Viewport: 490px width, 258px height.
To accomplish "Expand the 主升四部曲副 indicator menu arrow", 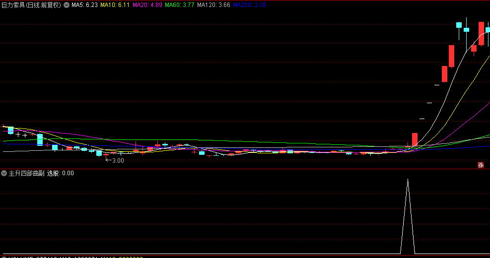I will pyautogui.click(x=4, y=173).
